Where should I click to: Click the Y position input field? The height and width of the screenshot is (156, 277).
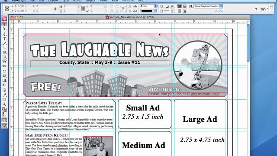tap(24, 11)
